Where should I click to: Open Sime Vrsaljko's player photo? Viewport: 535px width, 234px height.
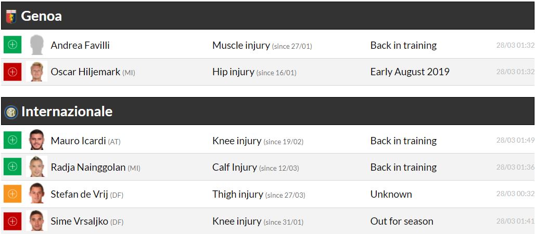tap(36, 221)
